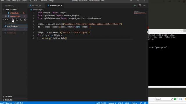The height and width of the screenshot is (104, 186).
Task: Click the feedback icon in status bar
Action: click(x=141, y=103)
